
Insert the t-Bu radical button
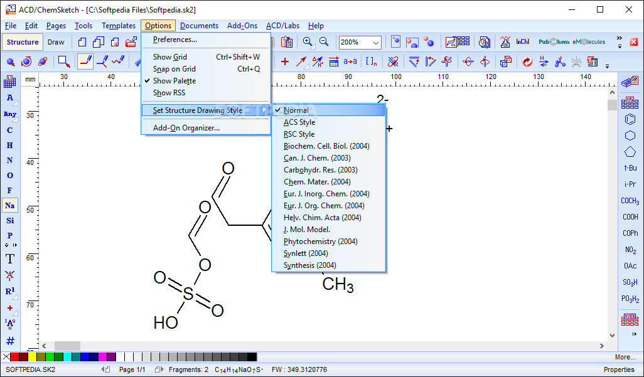(630, 168)
